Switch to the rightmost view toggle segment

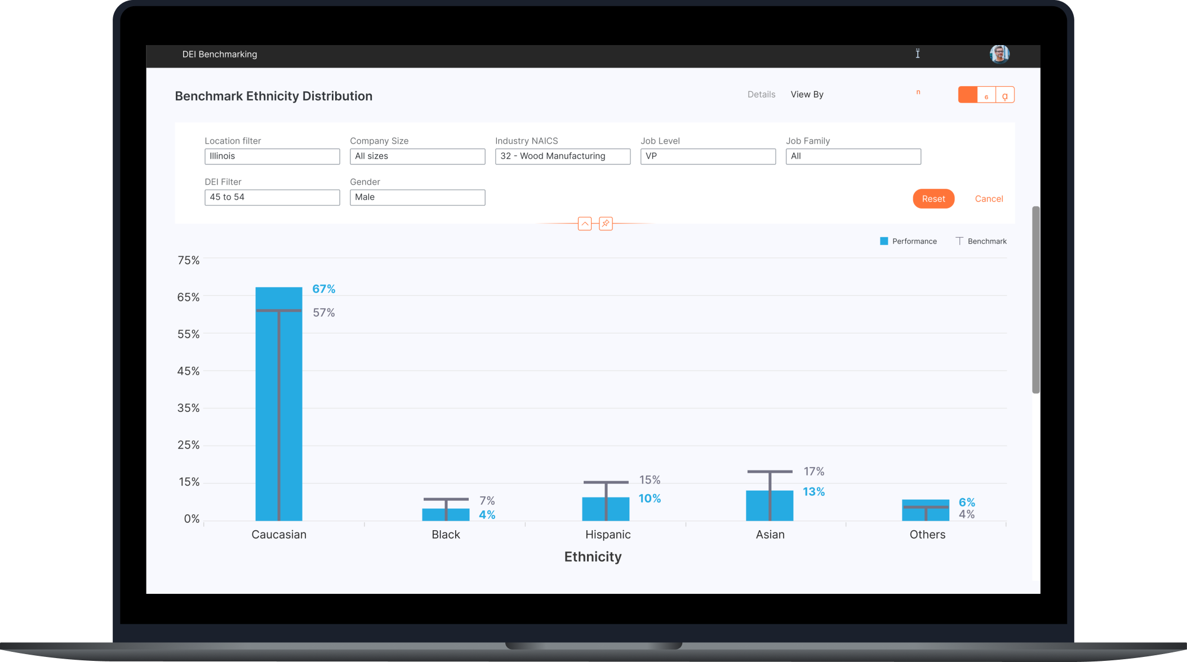1005,95
